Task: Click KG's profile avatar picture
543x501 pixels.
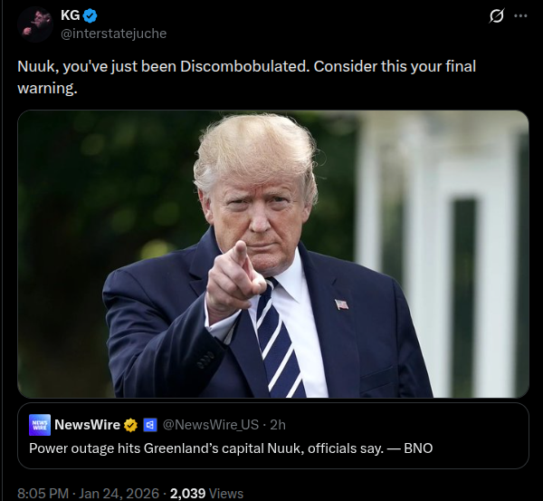Action: (35, 24)
